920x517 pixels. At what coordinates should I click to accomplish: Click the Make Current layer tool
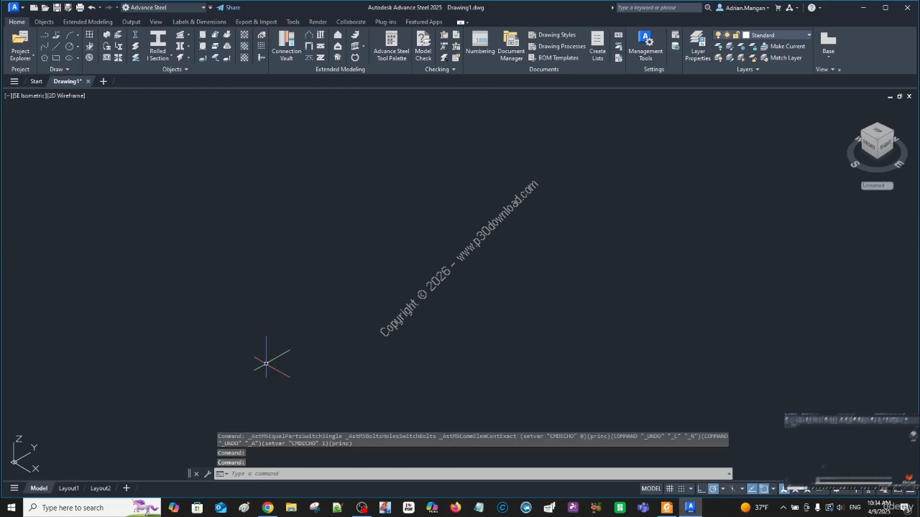coord(783,47)
